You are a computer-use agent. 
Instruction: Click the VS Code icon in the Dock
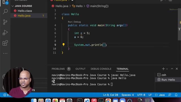pyautogui.click(x=87, y=100)
